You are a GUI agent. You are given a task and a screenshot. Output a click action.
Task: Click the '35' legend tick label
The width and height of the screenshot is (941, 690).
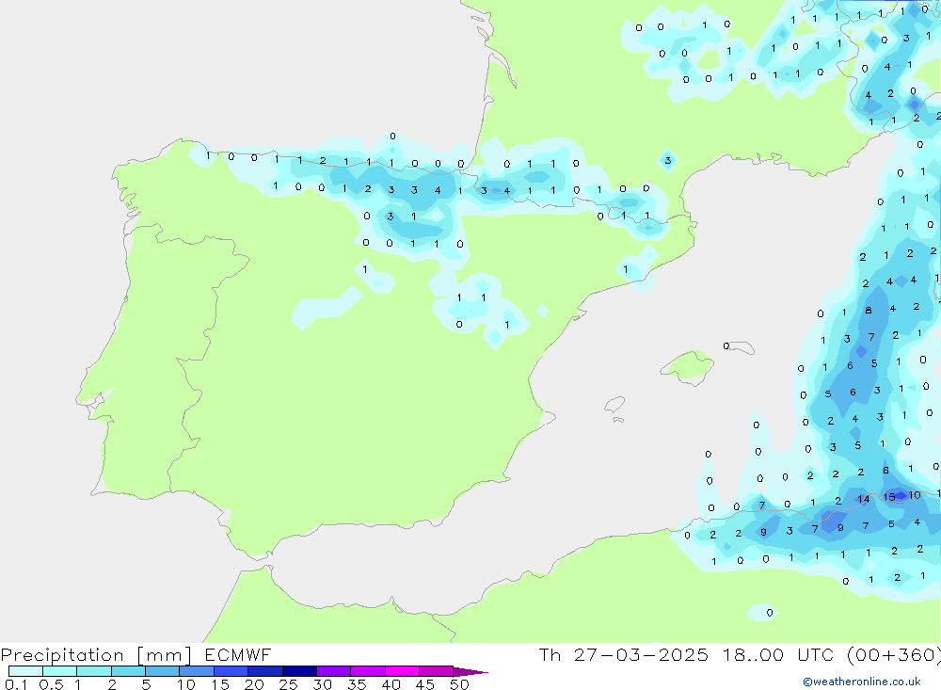pyautogui.click(x=357, y=684)
